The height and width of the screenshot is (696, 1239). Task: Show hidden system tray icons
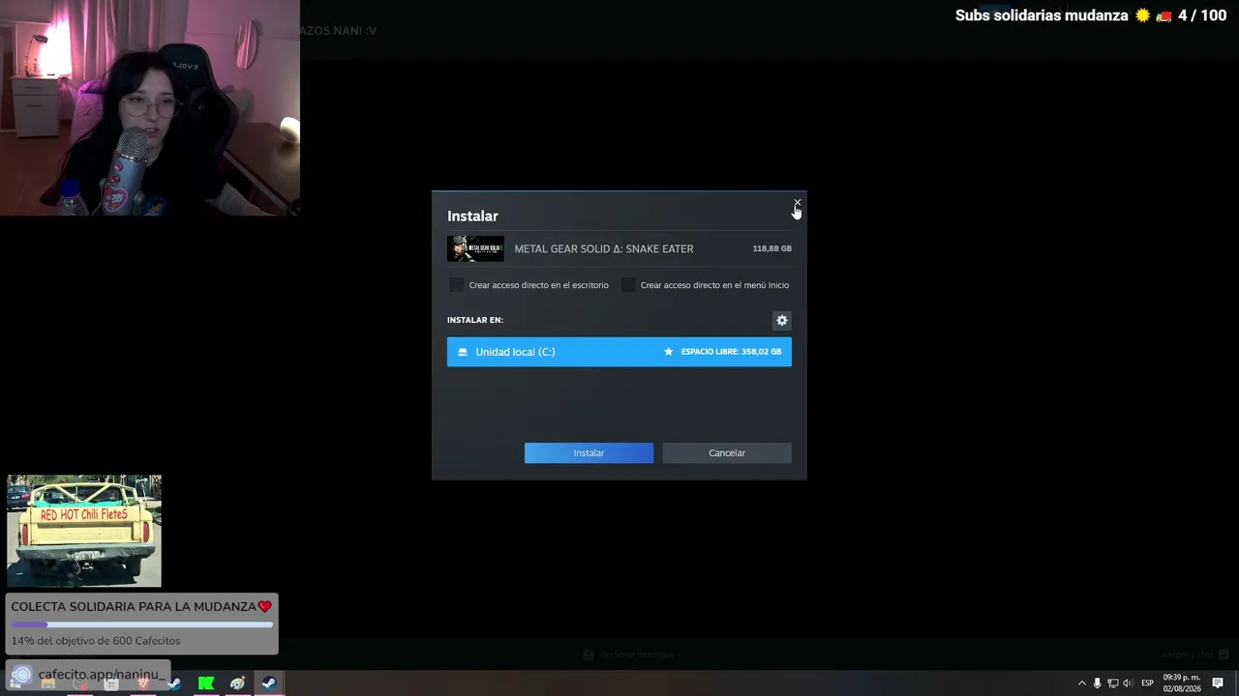pos(1082,683)
